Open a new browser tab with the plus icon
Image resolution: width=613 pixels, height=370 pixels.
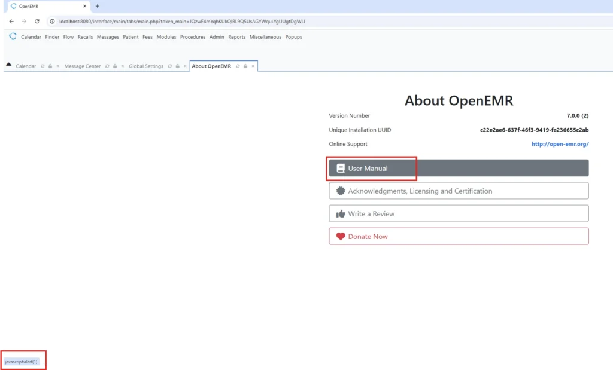[x=98, y=6]
